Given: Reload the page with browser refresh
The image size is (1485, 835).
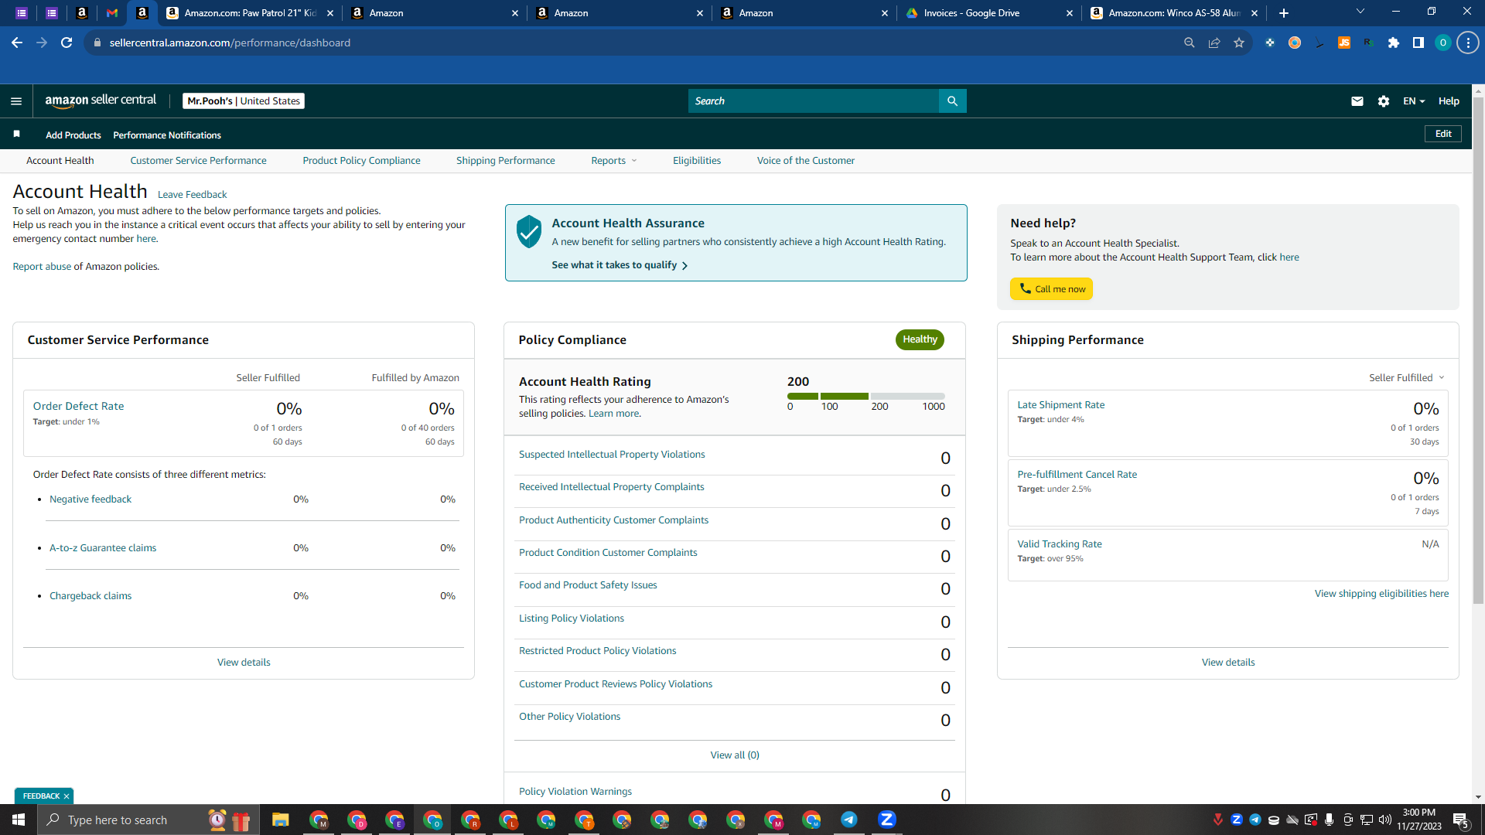Looking at the screenshot, I should click(x=67, y=43).
